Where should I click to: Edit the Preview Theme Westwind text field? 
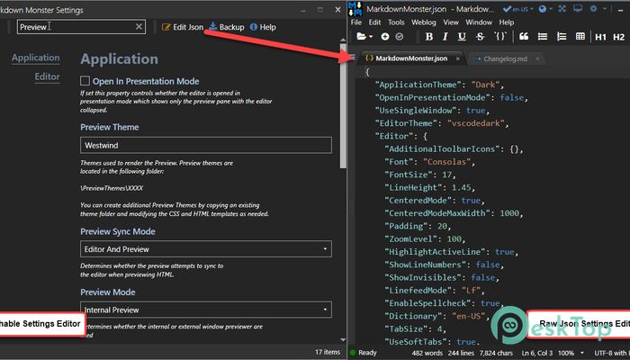coord(206,145)
